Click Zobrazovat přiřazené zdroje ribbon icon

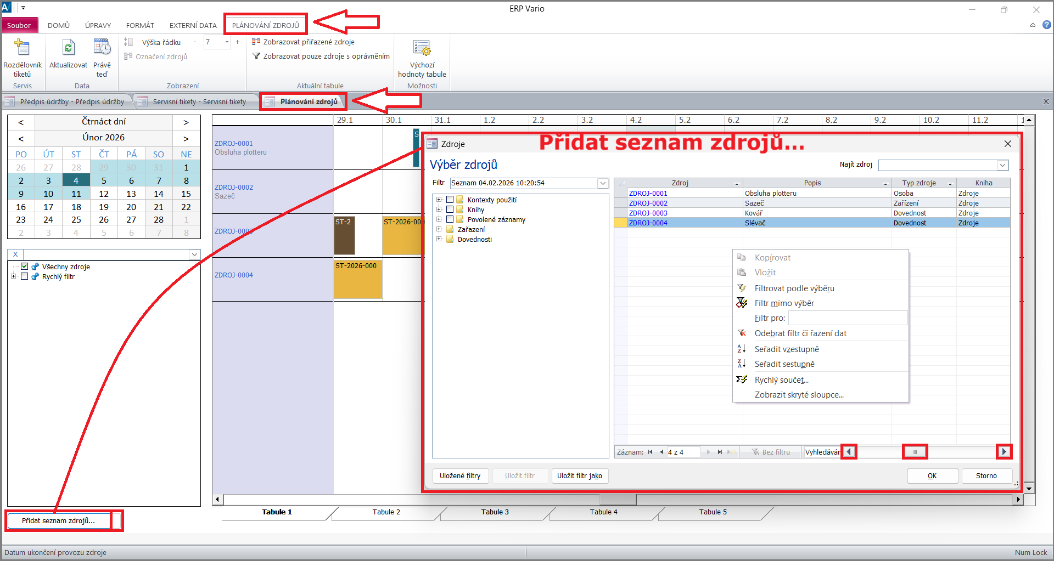[256, 42]
